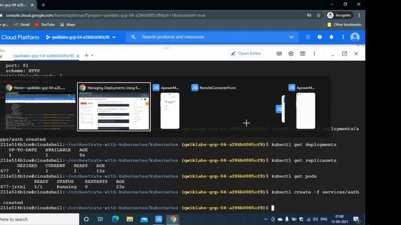The image size is (401, 225).
Task: Open the Windows action center notifications
Action: coord(356,219)
